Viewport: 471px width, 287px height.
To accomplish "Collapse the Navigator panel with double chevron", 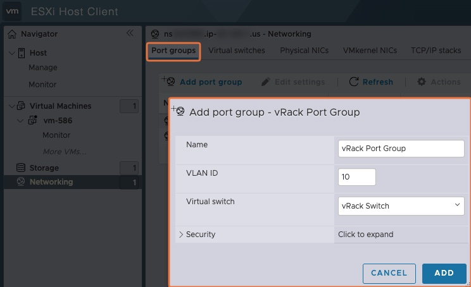I will tap(130, 33).
